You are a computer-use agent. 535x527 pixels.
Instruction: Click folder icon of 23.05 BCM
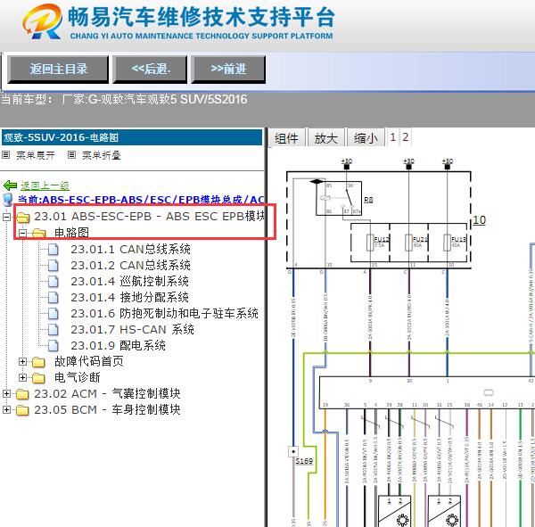tap(22, 410)
